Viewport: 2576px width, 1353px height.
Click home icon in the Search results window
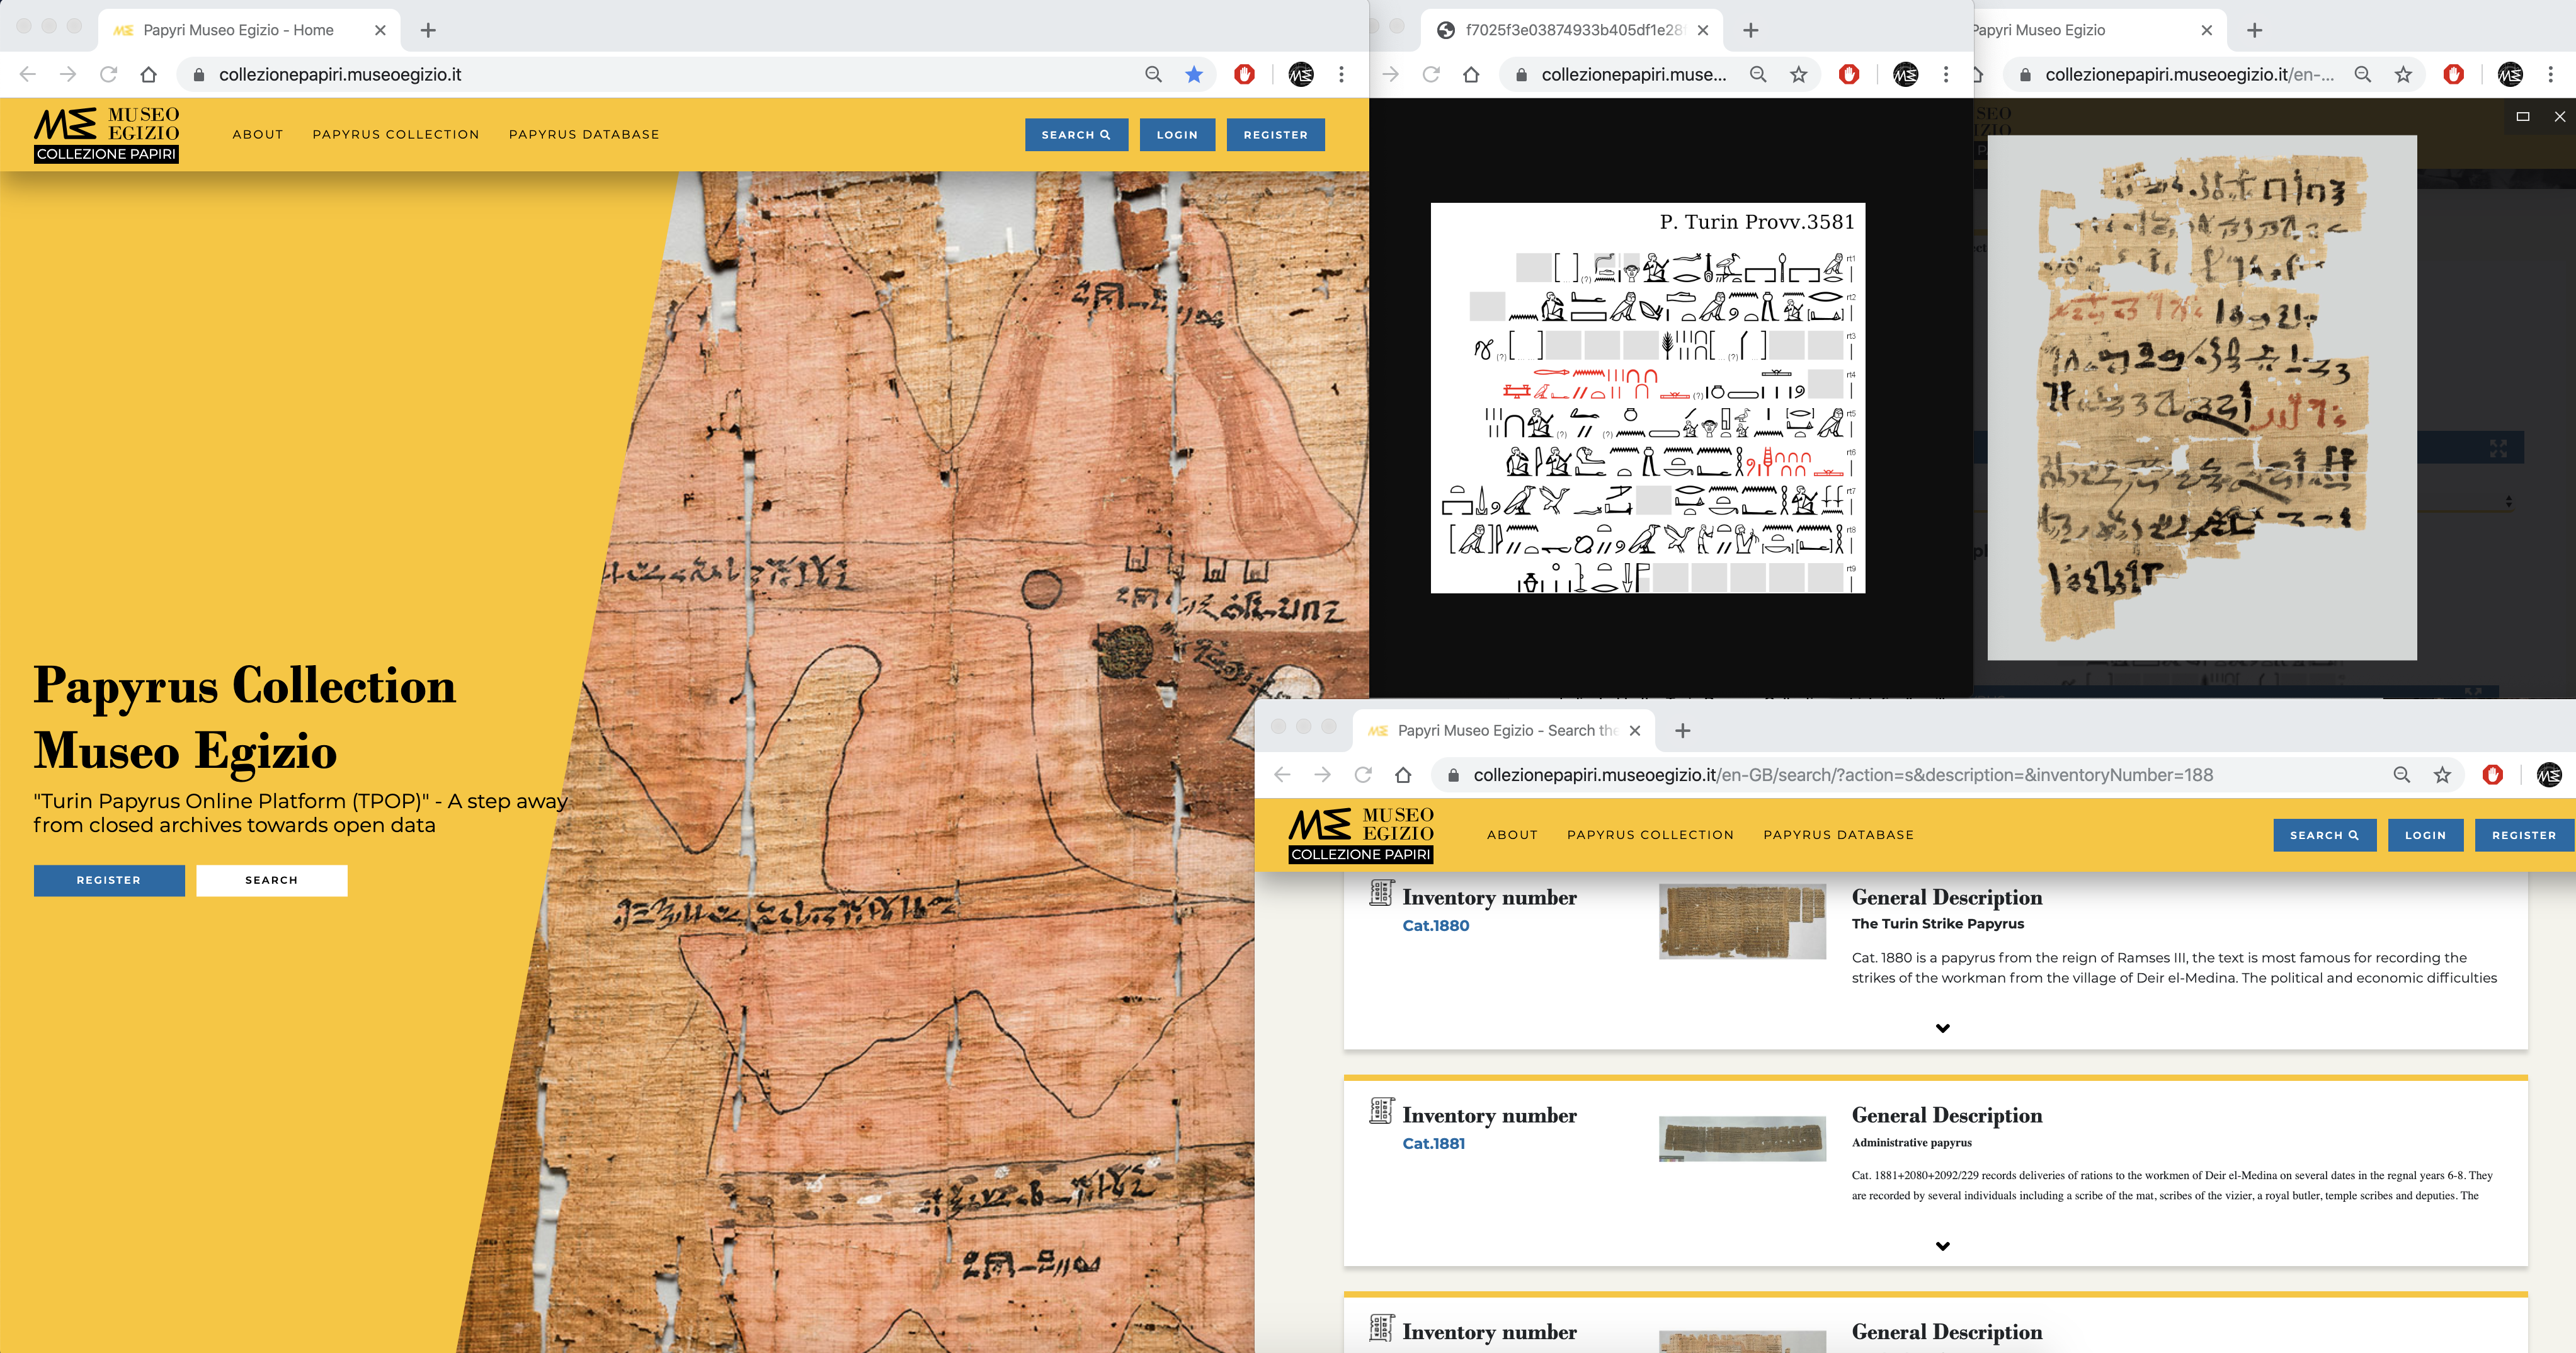(x=1403, y=775)
